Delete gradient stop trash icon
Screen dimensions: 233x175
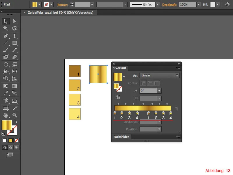(x=176, y=108)
